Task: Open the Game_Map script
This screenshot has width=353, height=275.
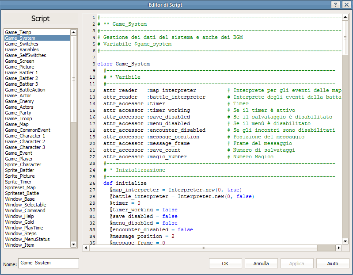Action: point(38,124)
